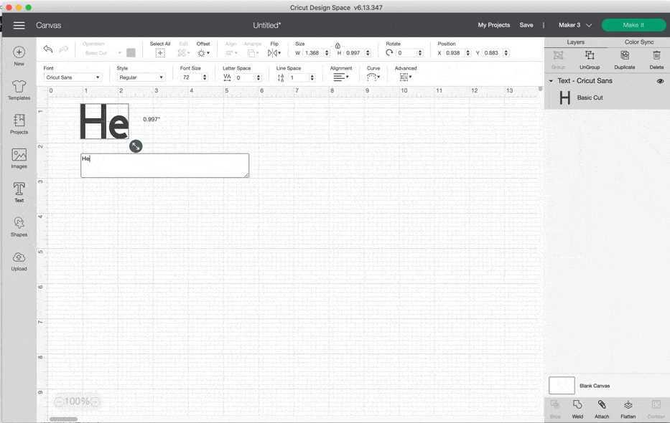The height and width of the screenshot is (423, 670).
Task: Select the Basic Cut layer row
Action: (x=608, y=98)
